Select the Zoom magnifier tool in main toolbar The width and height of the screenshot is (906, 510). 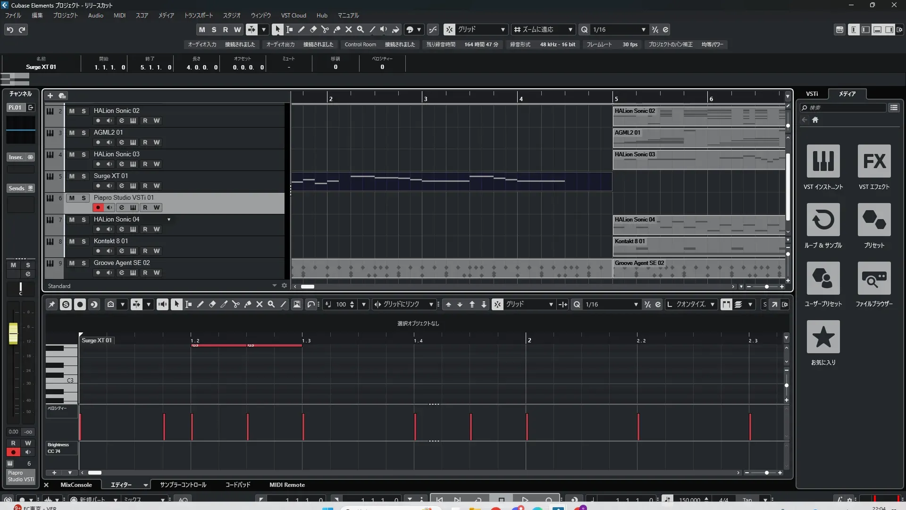361,30
